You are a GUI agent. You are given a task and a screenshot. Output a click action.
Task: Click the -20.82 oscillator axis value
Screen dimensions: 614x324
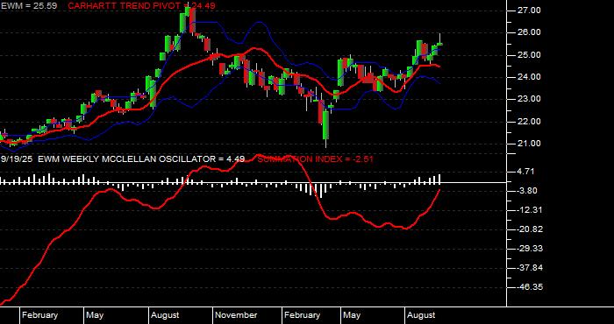tap(530, 229)
